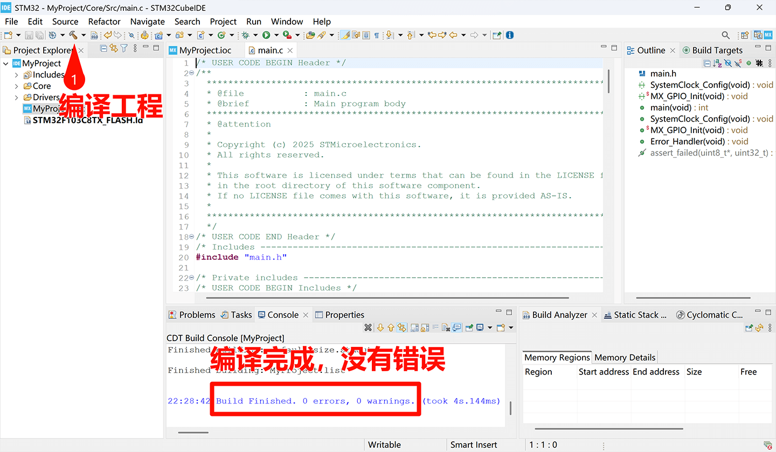Image resolution: width=776 pixels, height=452 pixels.
Task: Expand the Core folder tree node
Action: (x=16, y=86)
